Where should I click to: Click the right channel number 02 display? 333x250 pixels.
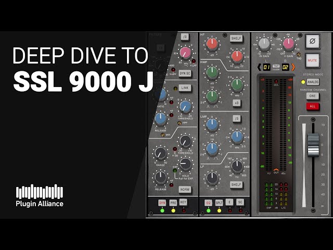(x=286, y=68)
